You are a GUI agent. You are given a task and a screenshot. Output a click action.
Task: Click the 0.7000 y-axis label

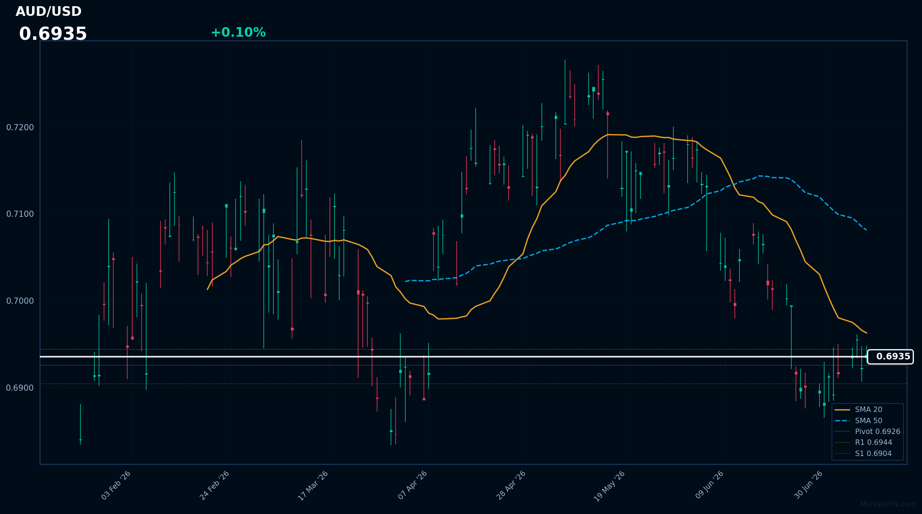click(x=20, y=301)
